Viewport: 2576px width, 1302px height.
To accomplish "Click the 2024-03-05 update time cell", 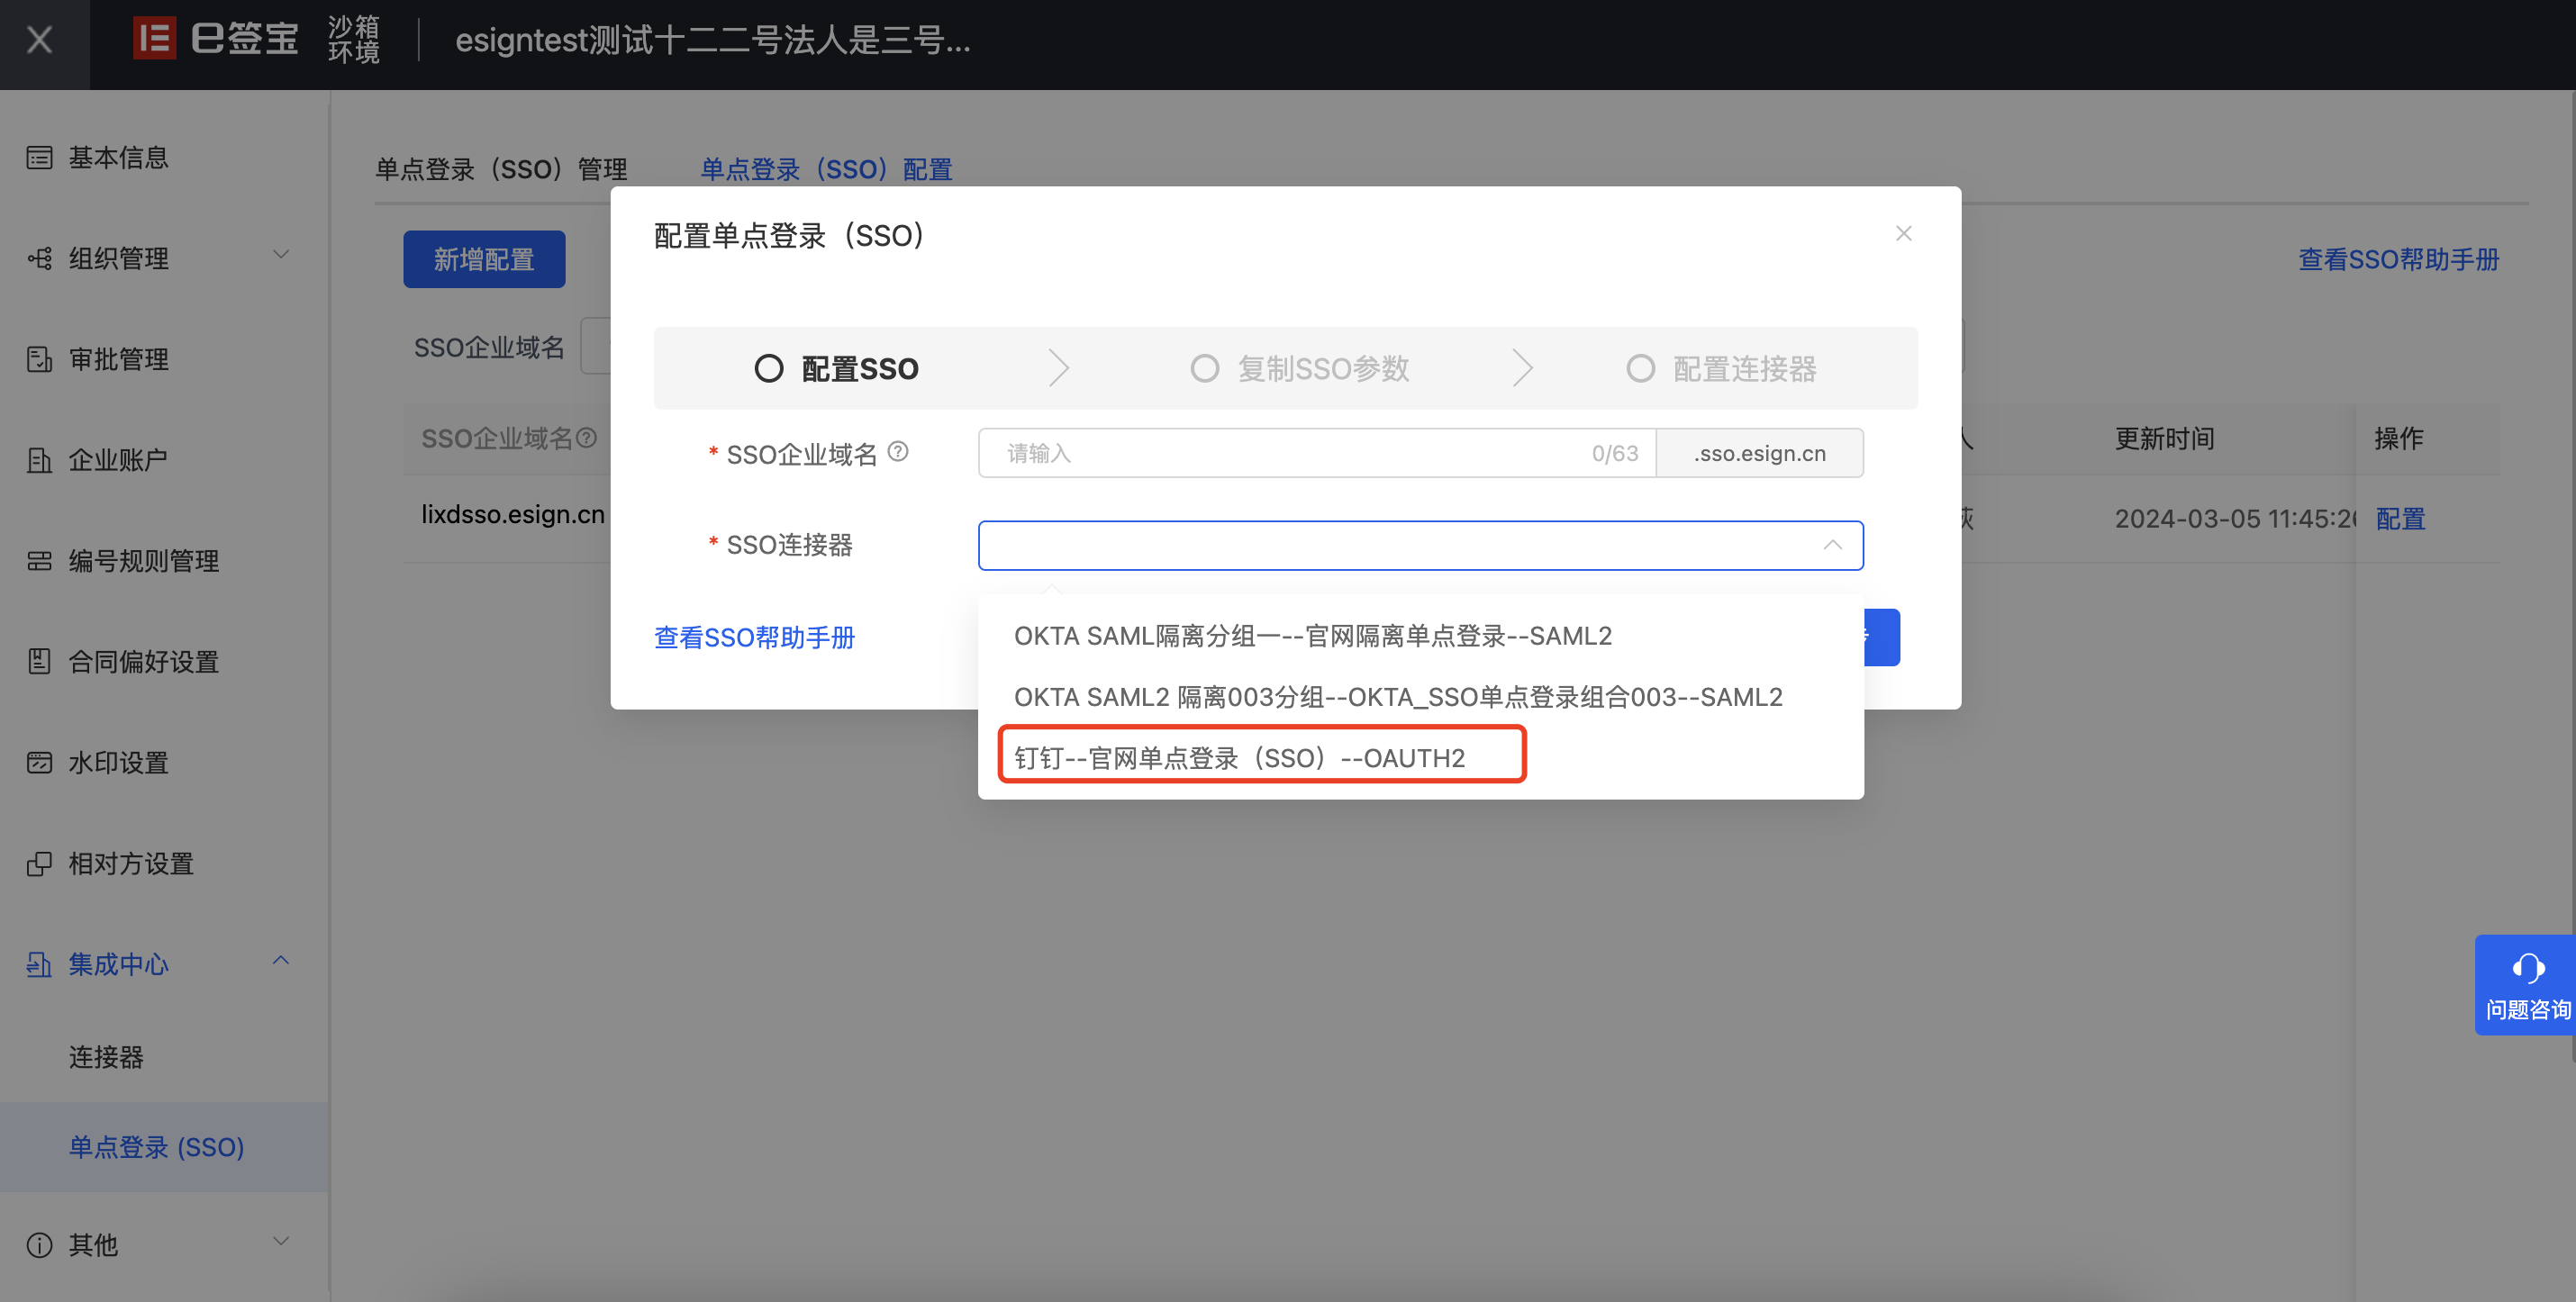I will (x=2236, y=518).
